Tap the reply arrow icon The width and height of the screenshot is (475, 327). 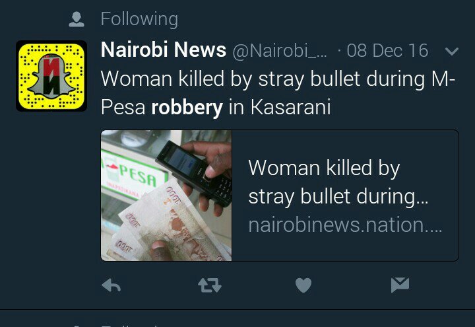click(111, 285)
